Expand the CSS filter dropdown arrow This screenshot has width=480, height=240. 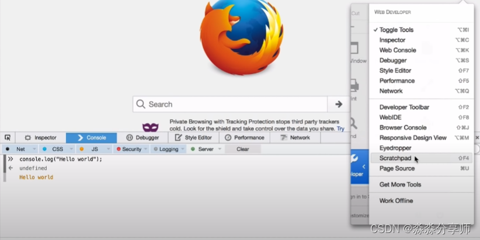pyautogui.click(x=72, y=149)
